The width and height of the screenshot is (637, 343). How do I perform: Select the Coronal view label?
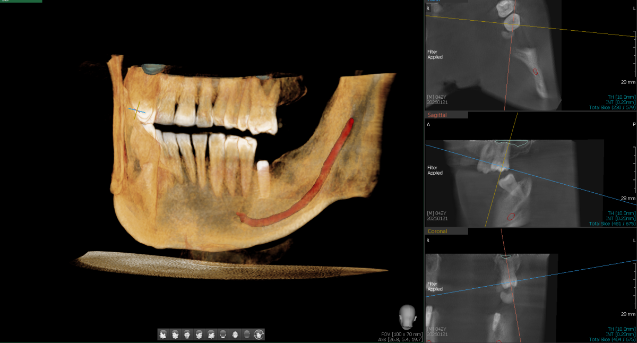[438, 231]
